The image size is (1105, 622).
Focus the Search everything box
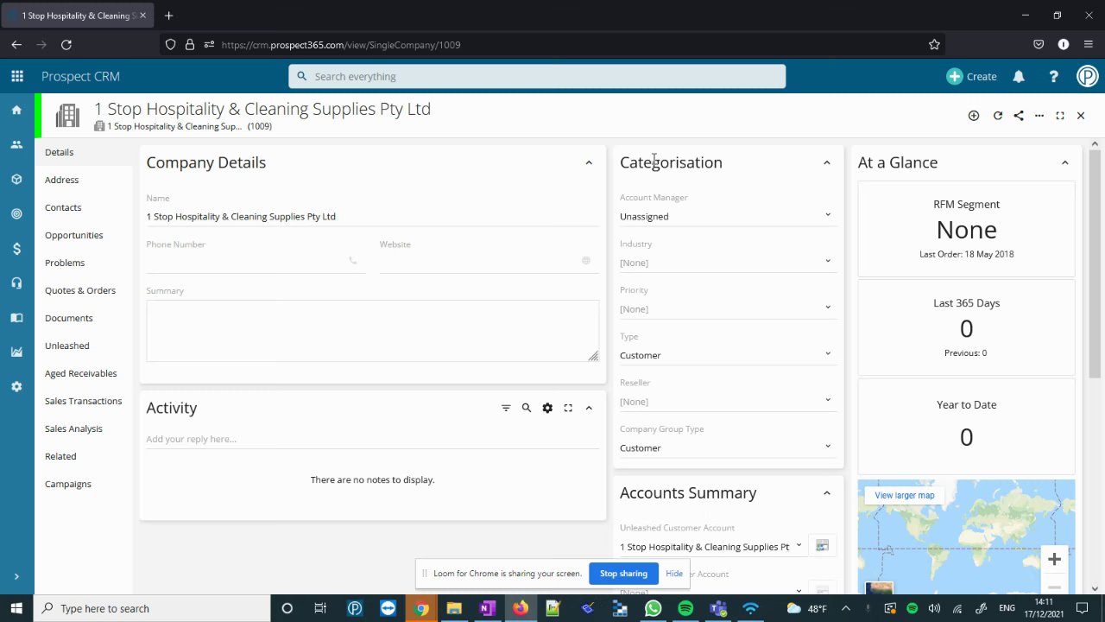537,76
